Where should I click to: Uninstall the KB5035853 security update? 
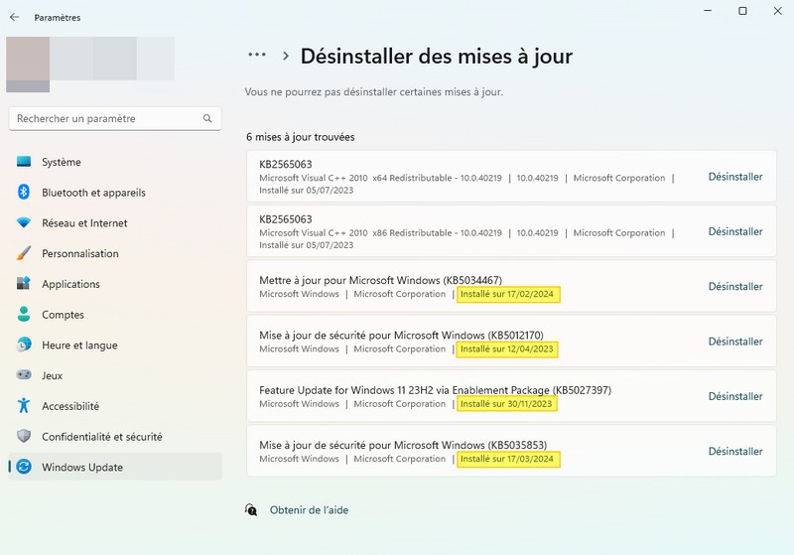(x=735, y=452)
